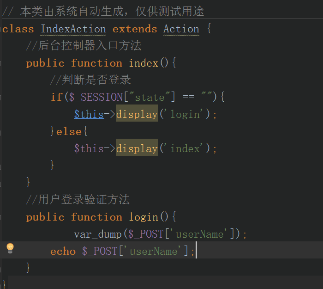Click the IndexAction class name
The image size is (323, 289).
point(73,29)
